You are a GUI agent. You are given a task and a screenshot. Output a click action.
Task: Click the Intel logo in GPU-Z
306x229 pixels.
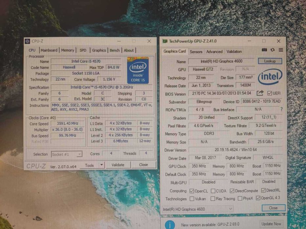pyautogui.click(x=270, y=77)
